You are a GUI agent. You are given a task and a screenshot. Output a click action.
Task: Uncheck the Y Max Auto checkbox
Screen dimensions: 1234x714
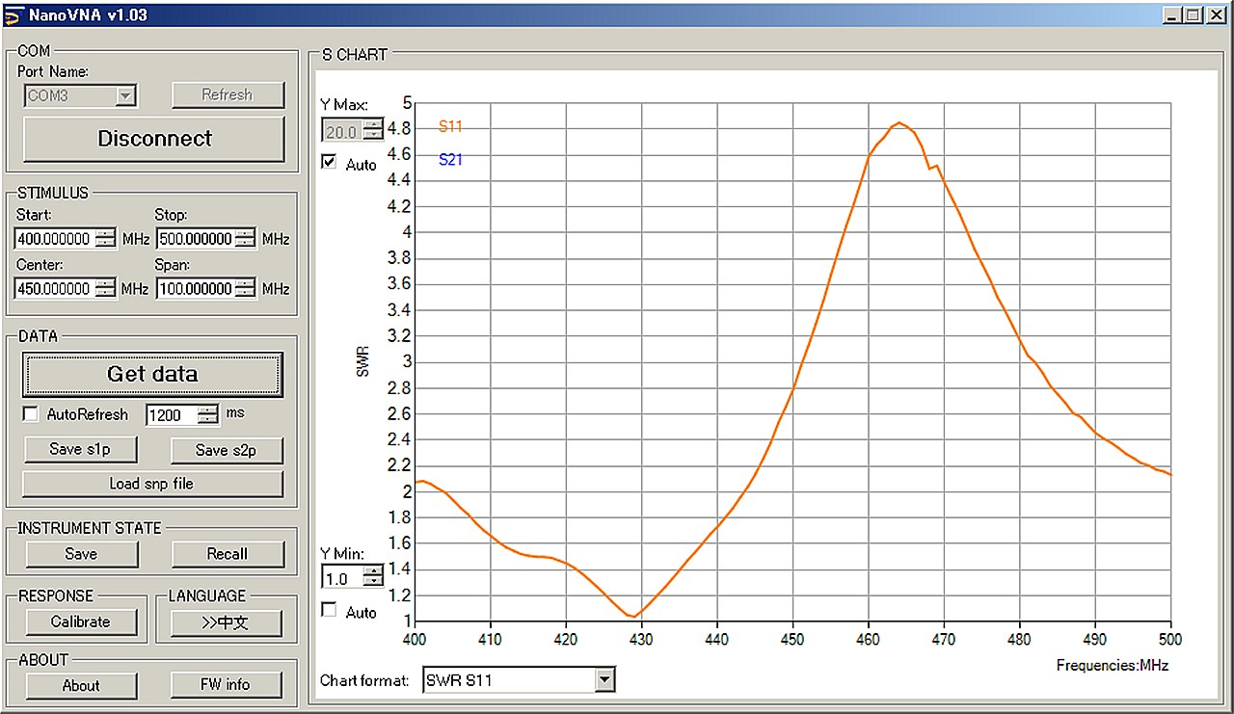(329, 162)
